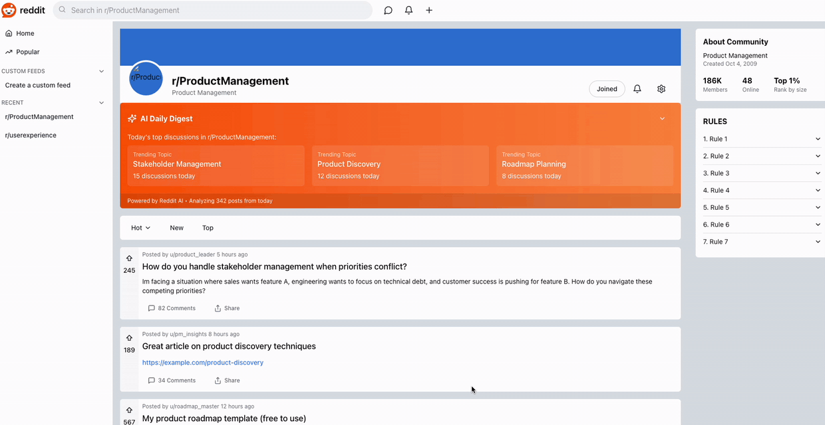Open notifications bell in top header
The height and width of the screenshot is (425, 825).
tap(409, 10)
